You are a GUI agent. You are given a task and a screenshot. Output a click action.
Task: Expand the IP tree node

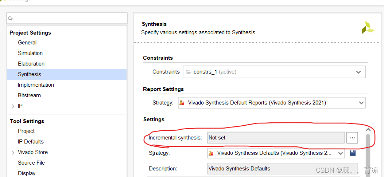click(x=13, y=106)
